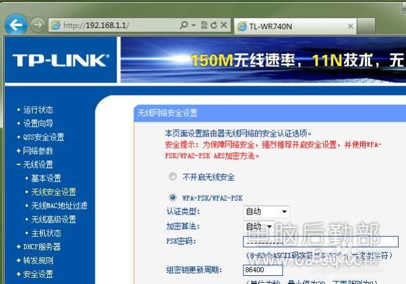The width and height of the screenshot is (406, 284).
Task: Click the 无线网络安全设置 panel heading
Action: point(167,113)
